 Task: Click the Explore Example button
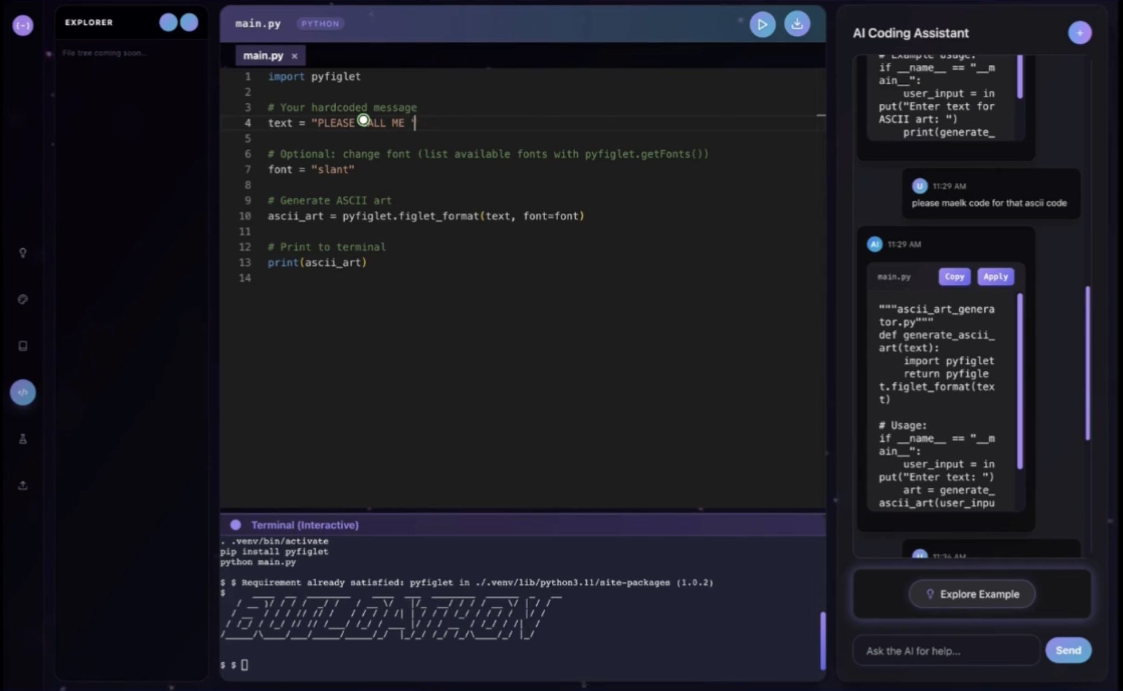[972, 594]
